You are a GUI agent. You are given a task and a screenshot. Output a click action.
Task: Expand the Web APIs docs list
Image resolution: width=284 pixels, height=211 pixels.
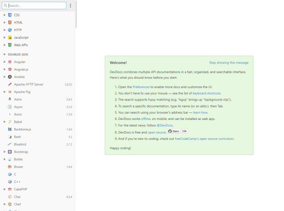[x=4, y=45]
